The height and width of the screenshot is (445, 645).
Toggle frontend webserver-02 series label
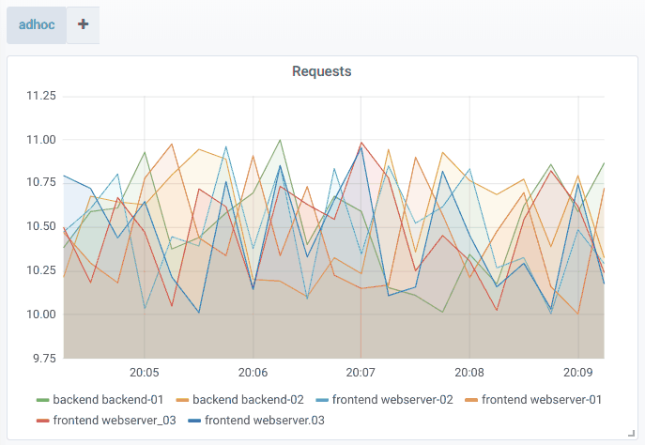pos(392,400)
